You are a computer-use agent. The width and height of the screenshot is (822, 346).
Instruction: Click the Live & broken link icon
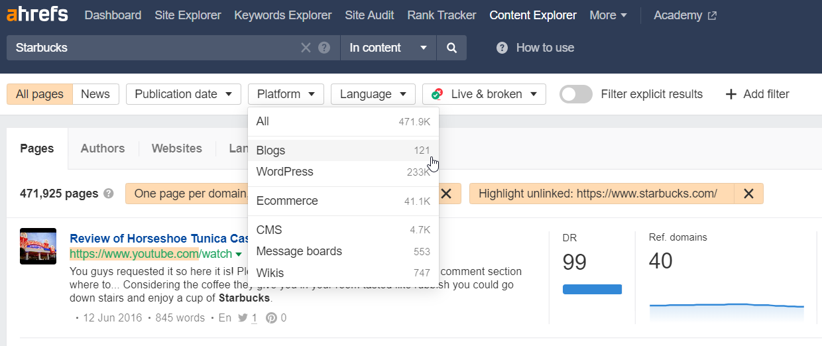tap(438, 94)
